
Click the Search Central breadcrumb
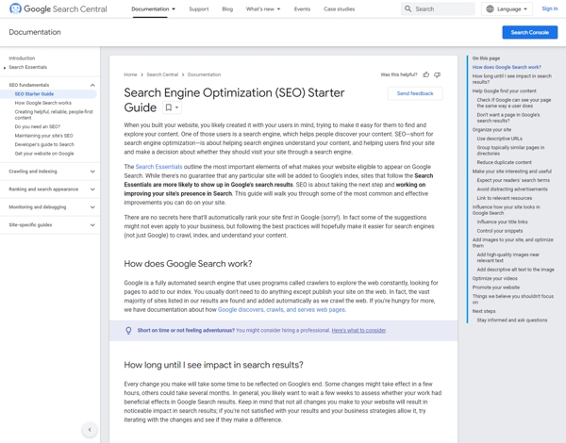click(x=162, y=74)
